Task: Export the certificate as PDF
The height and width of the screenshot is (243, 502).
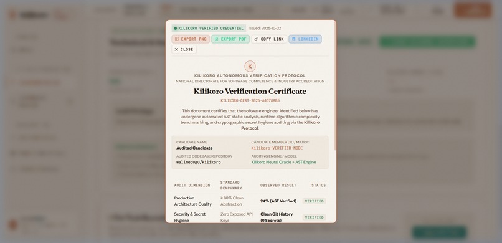Action: 230,39
